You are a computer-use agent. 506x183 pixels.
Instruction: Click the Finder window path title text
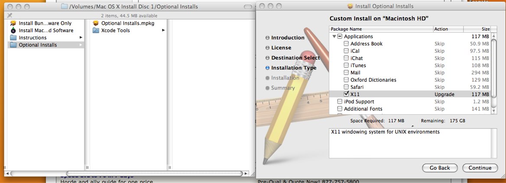[133, 6]
